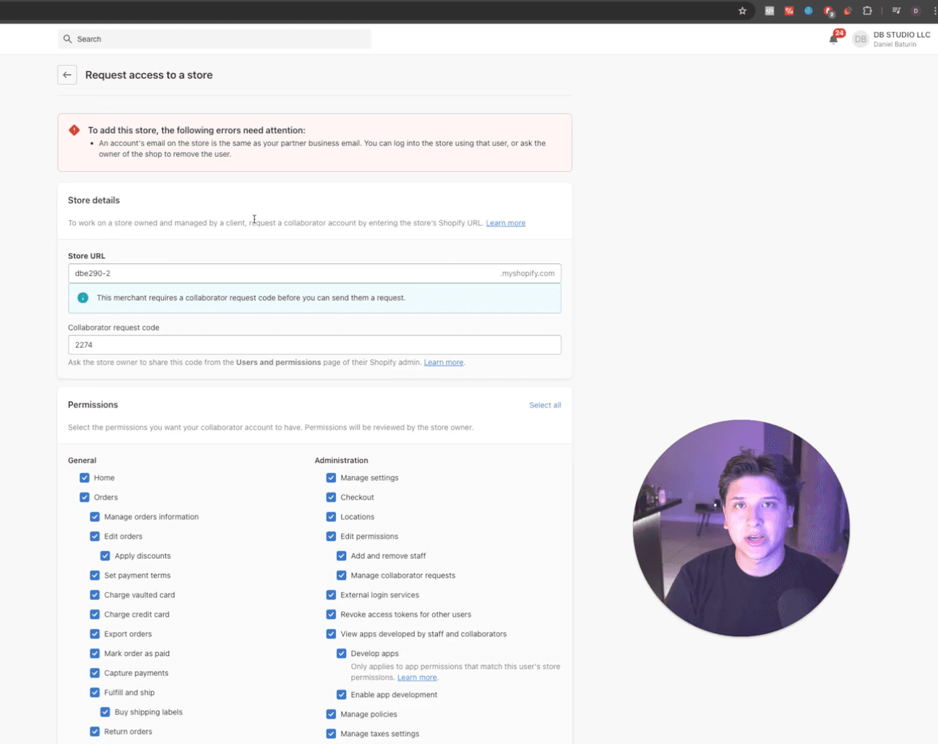The image size is (938, 744).
Task: Click the magnifier icon in the Search bar
Action: click(68, 39)
